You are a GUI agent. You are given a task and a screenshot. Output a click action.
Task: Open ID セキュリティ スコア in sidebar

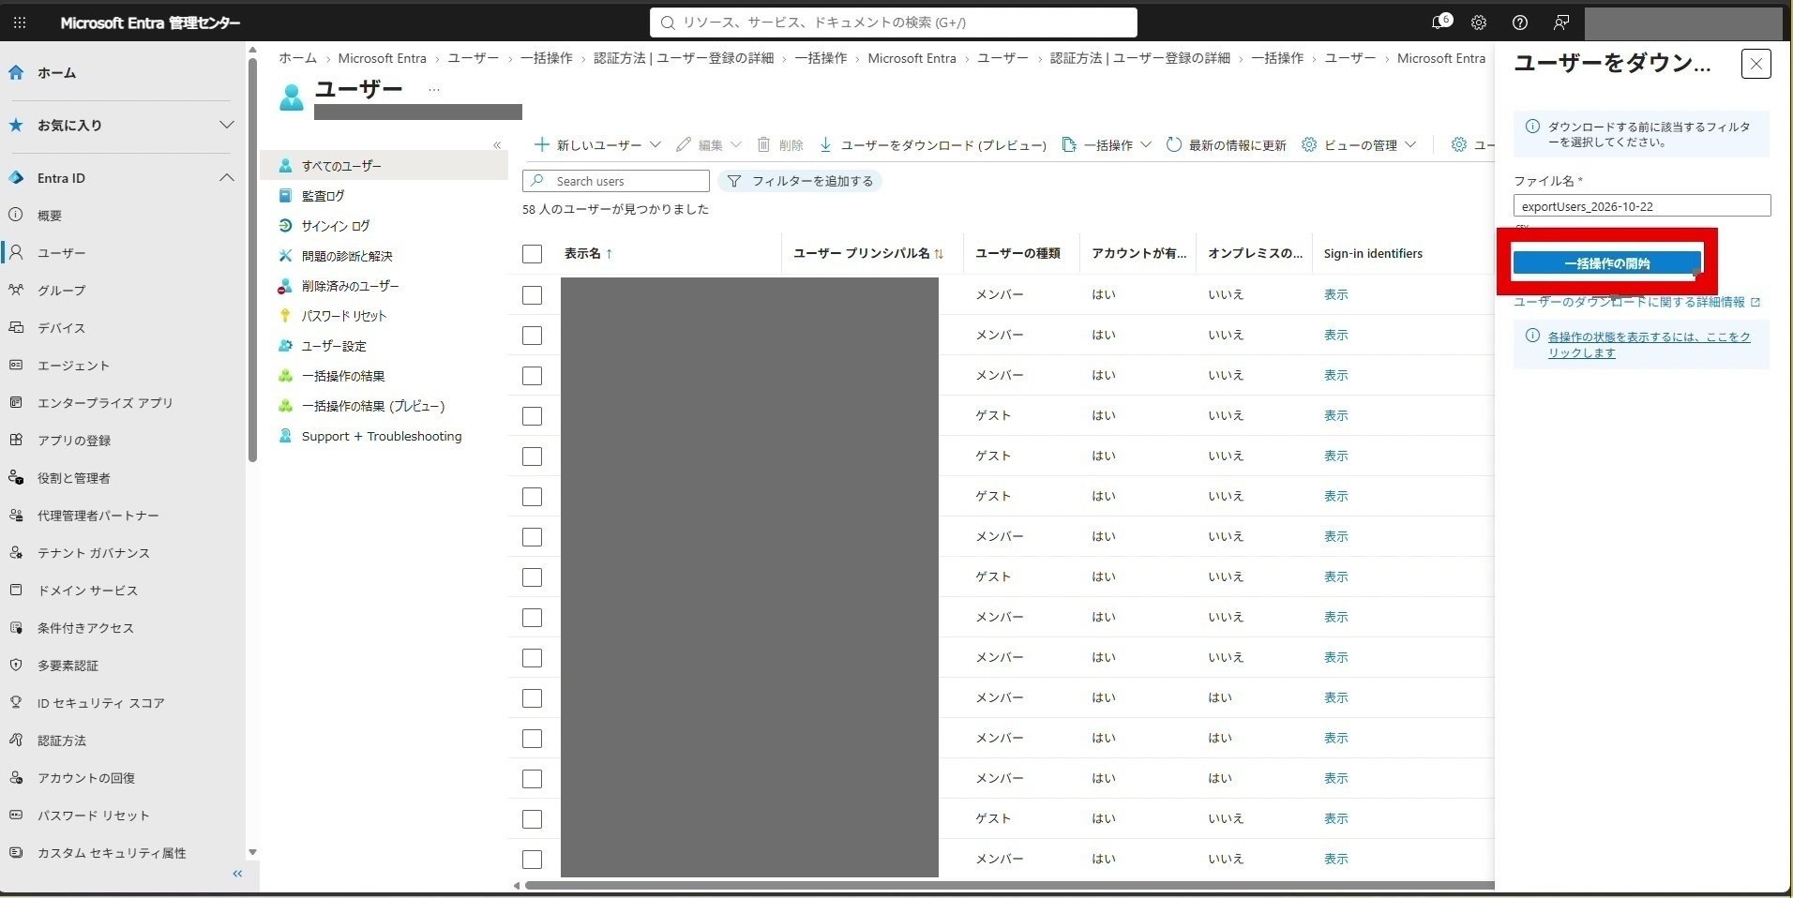click(100, 703)
